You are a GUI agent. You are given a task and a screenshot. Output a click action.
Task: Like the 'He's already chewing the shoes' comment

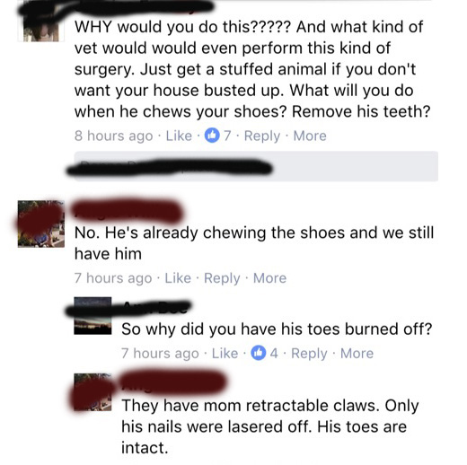click(178, 278)
